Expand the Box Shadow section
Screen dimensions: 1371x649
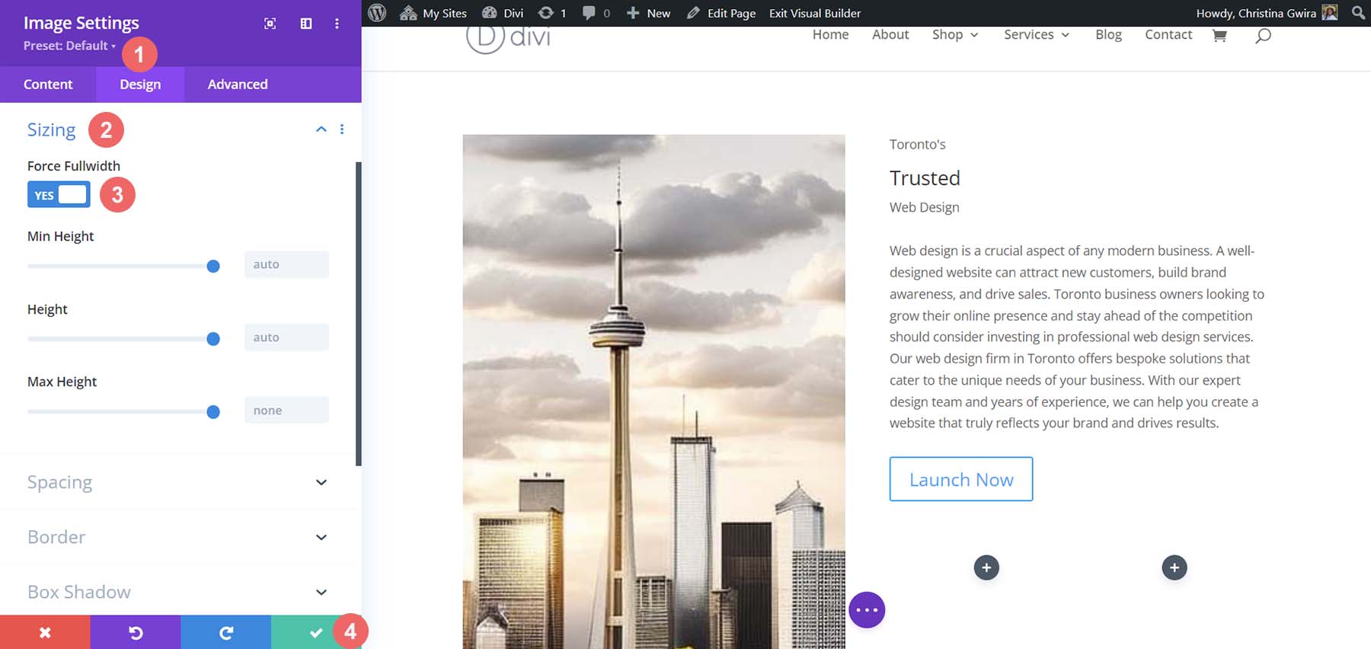pyautogui.click(x=181, y=592)
